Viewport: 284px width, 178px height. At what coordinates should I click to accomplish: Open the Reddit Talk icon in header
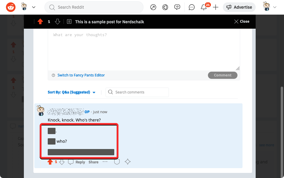click(x=177, y=7)
